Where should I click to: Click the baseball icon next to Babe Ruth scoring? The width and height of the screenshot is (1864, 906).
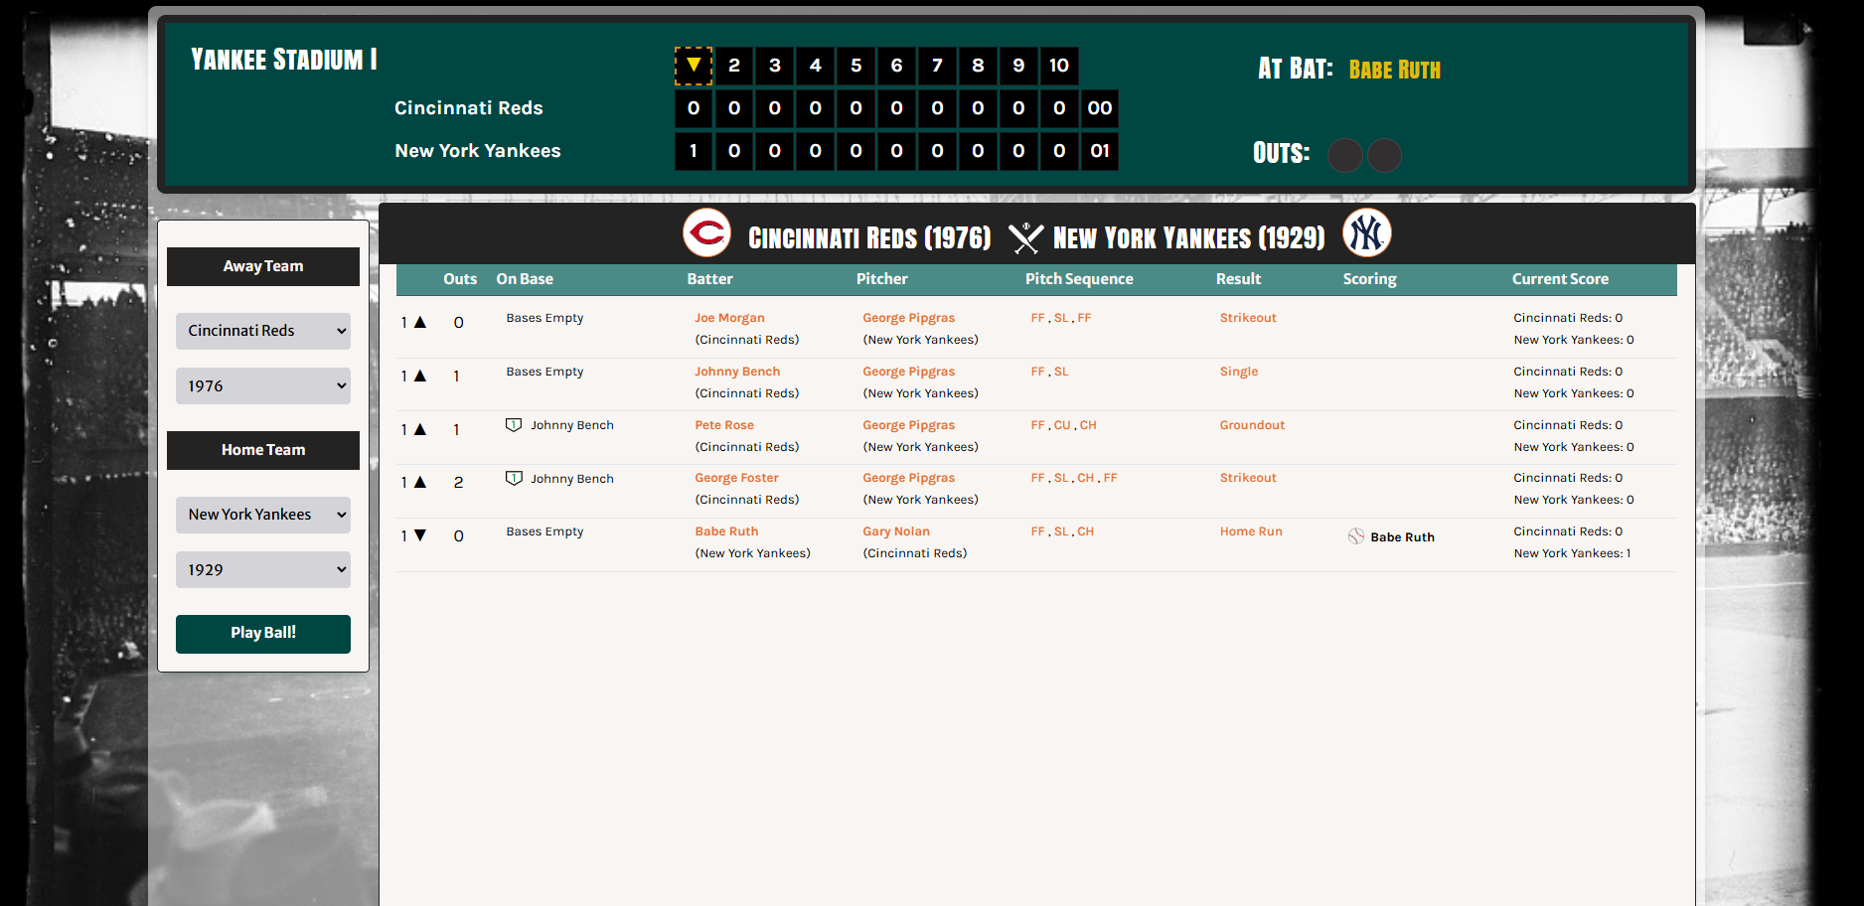coord(1356,536)
